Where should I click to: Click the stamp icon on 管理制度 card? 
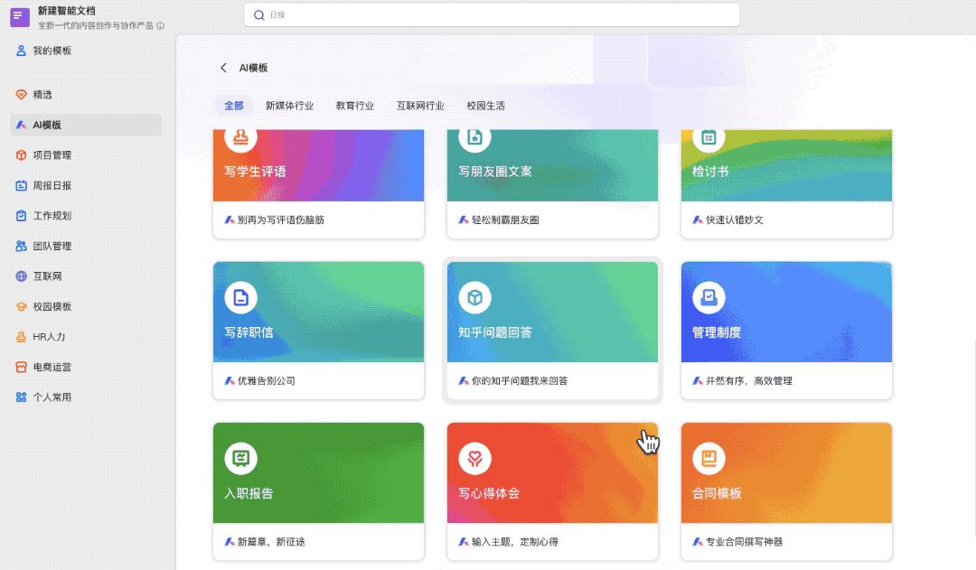click(709, 297)
